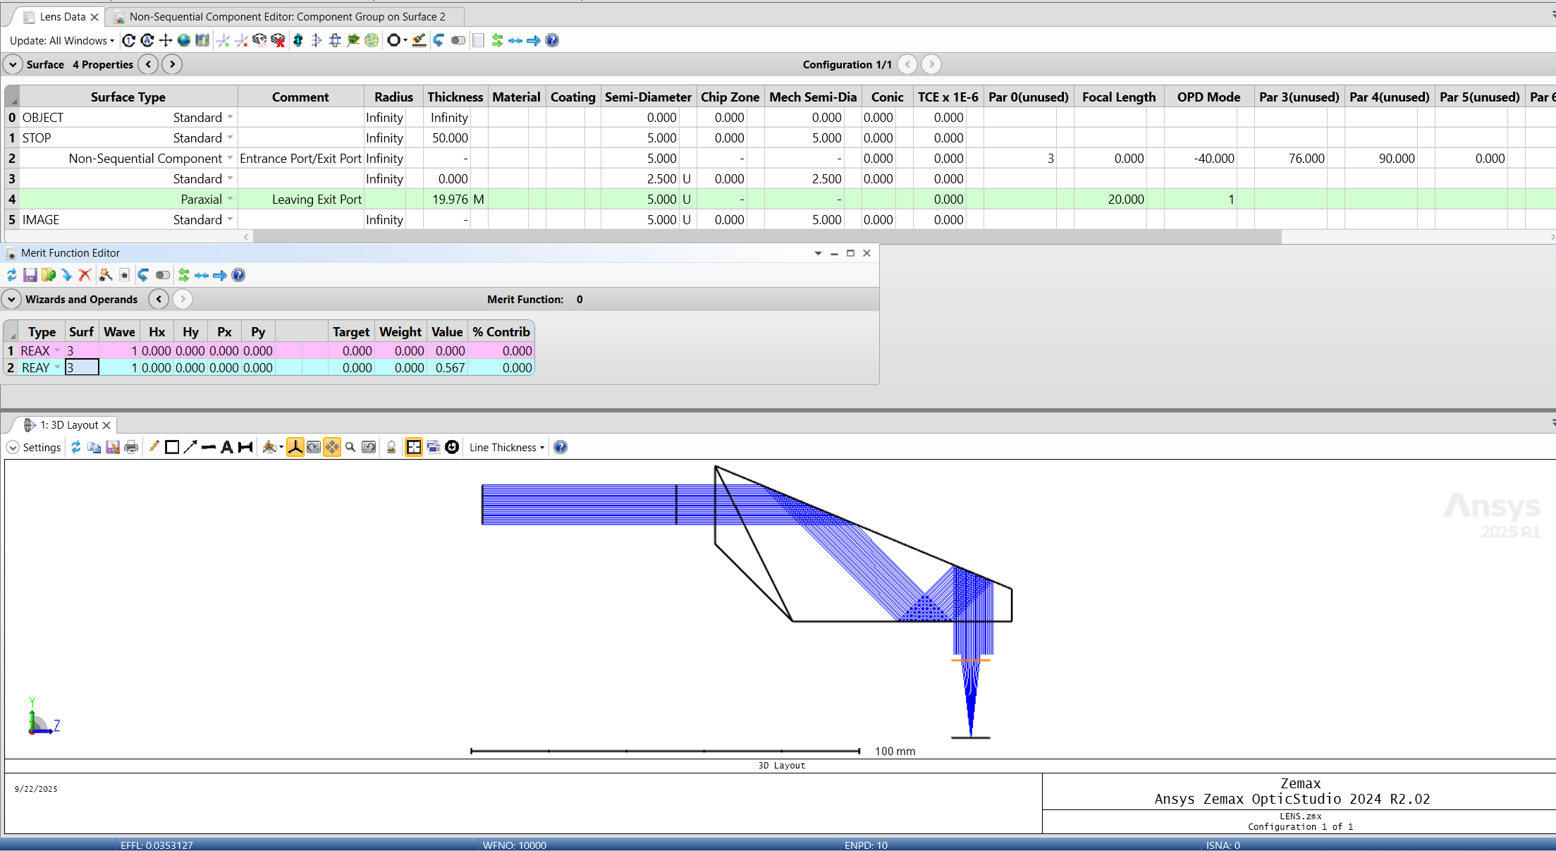Viewport: 1556px width, 851px height.
Task: Save the merit function with floppy icon
Action: (30, 275)
